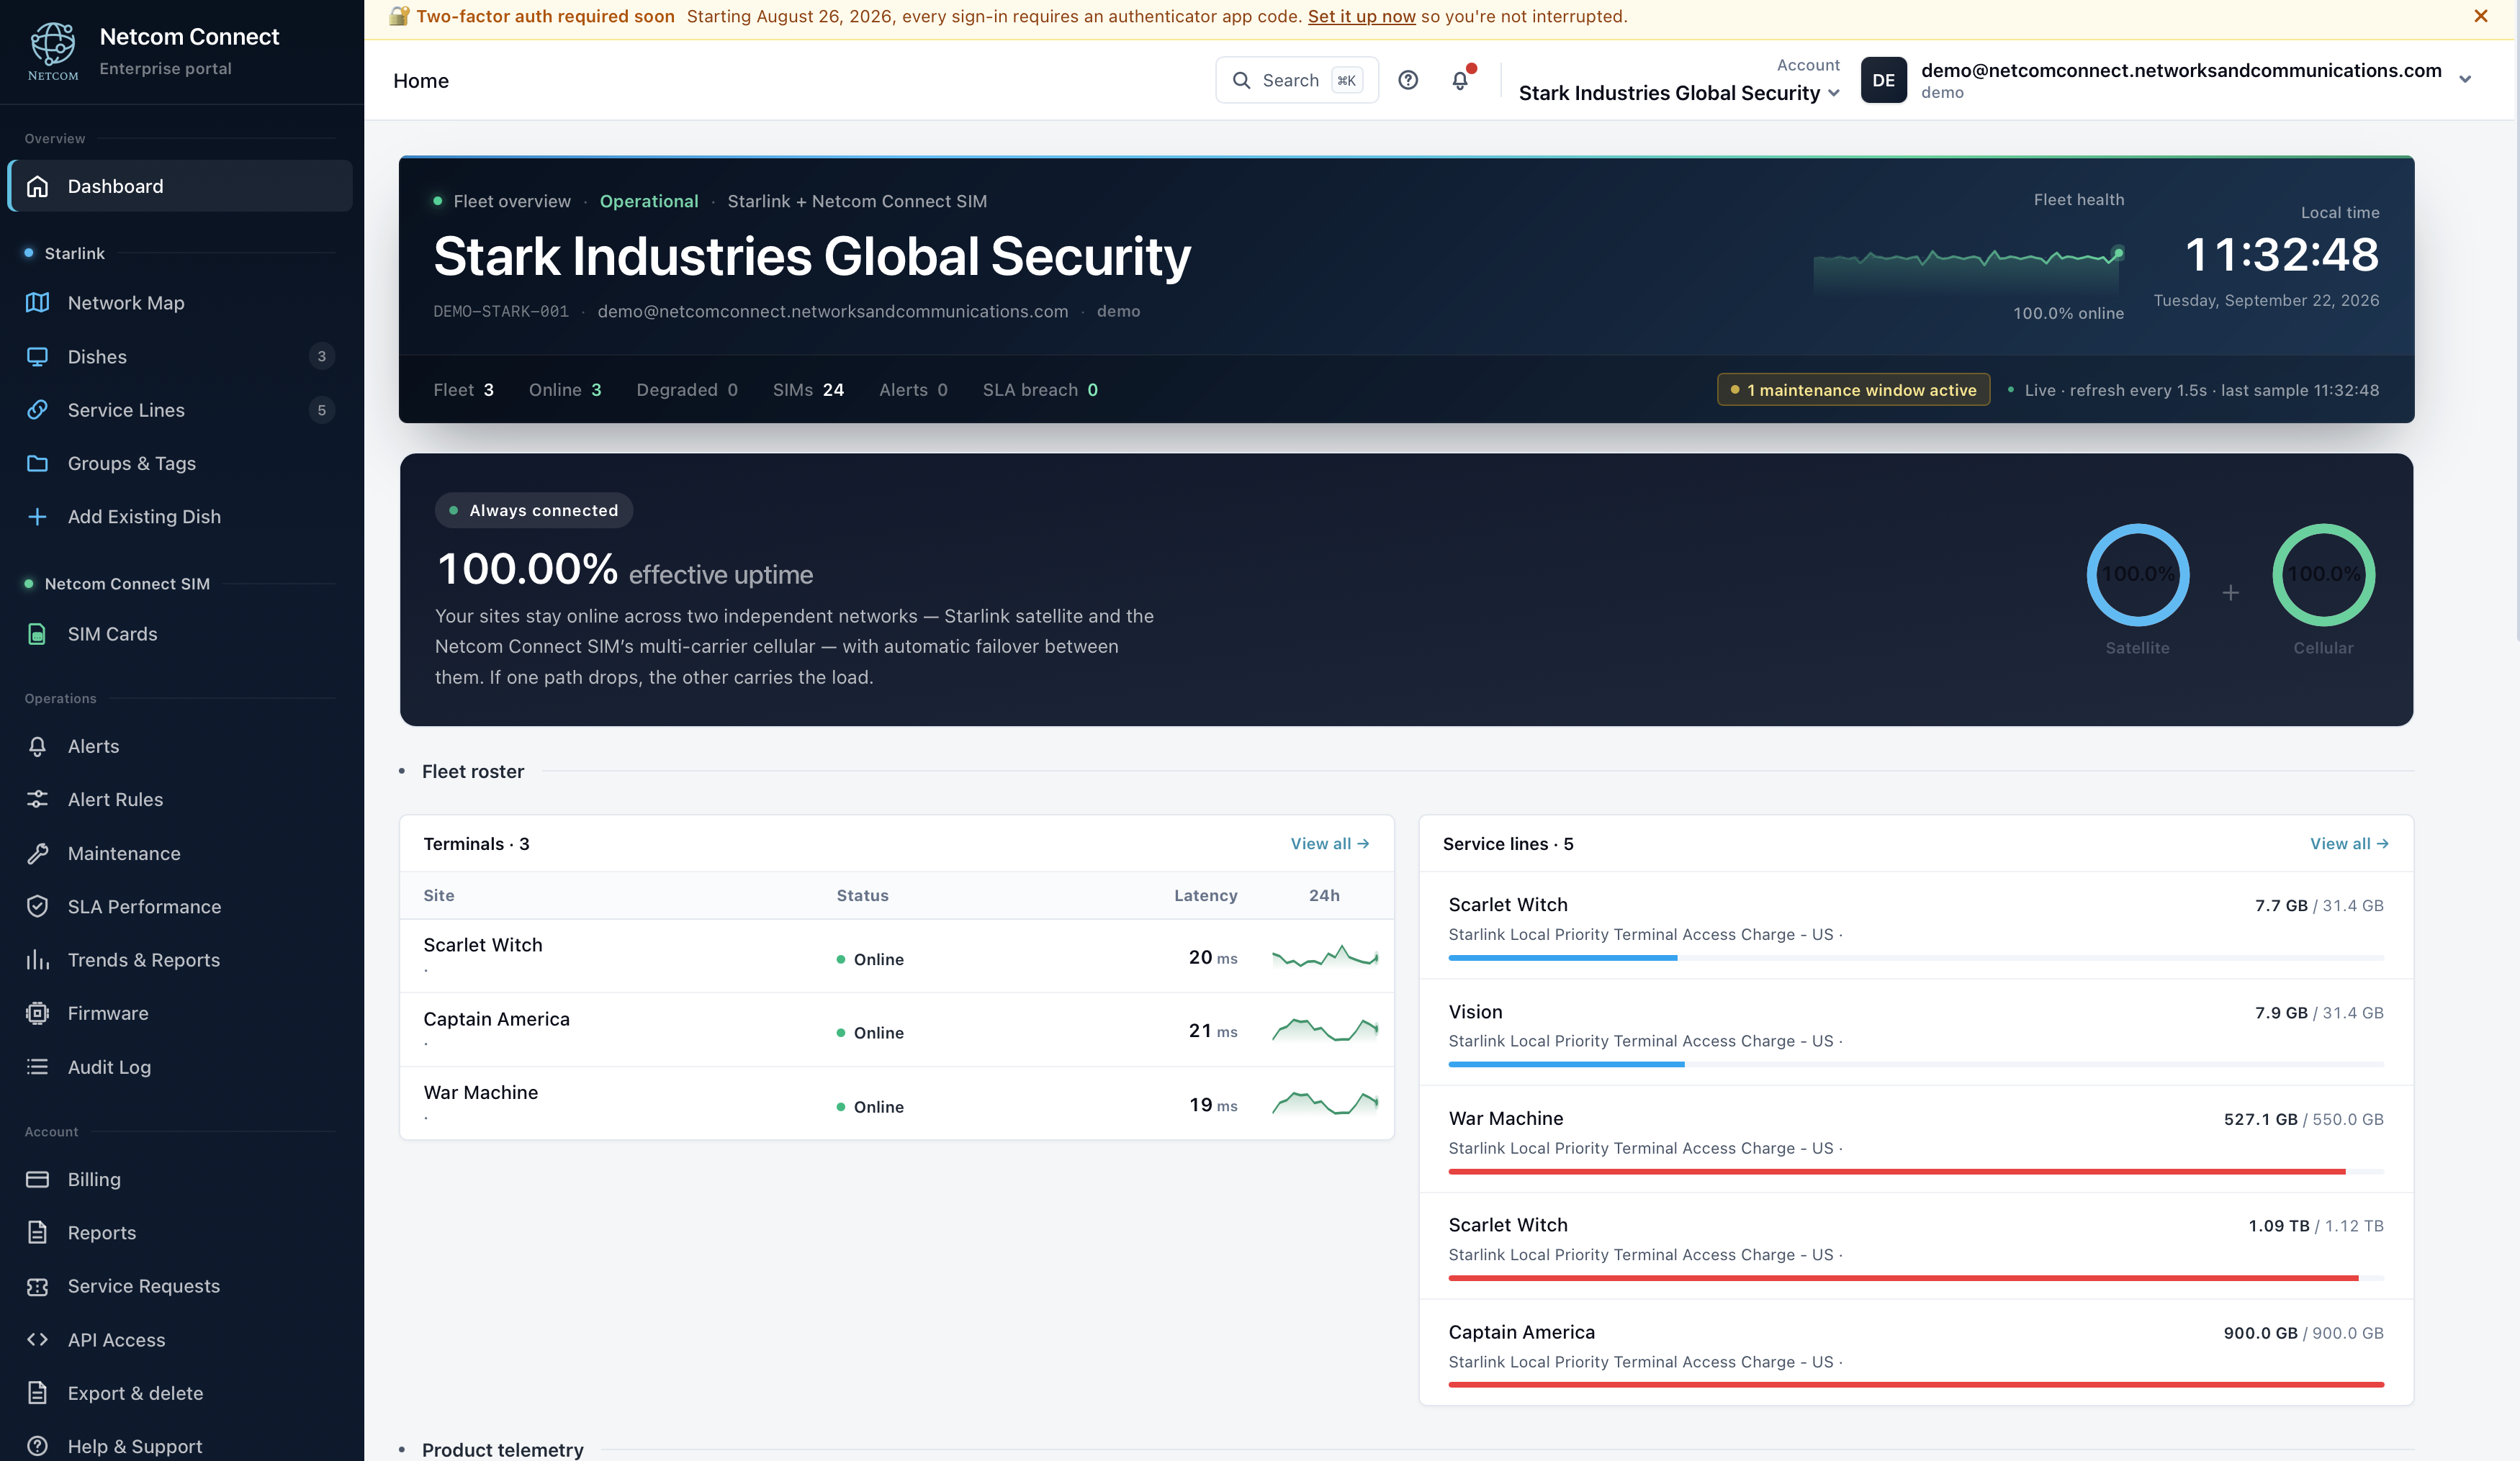Image resolution: width=2520 pixels, height=1461 pixels.
Task: Click the Service Lines link icon
Action: pyautogui.click(x=38, y=410)
